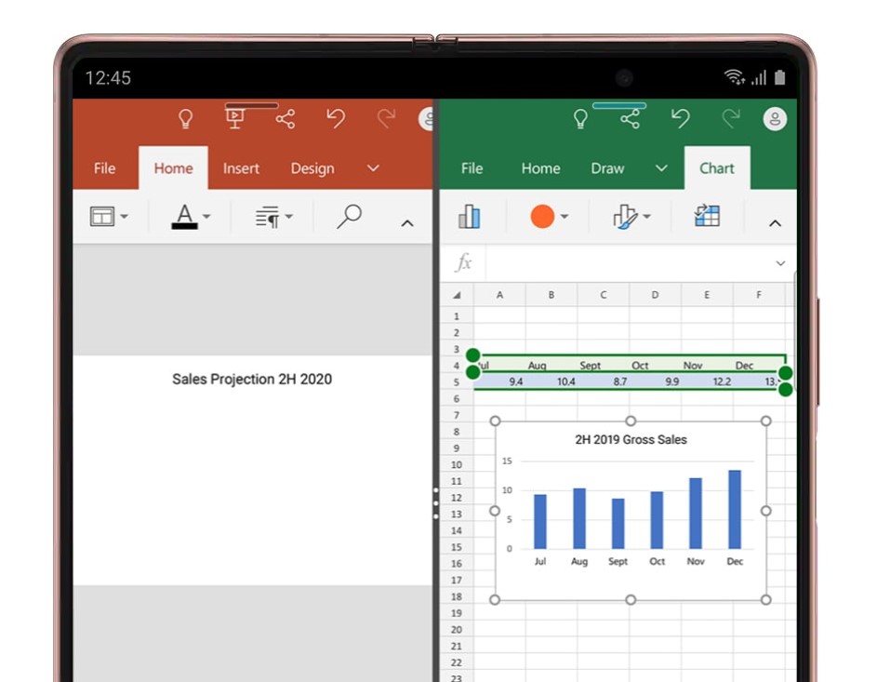Tap the Dec bar in the chart

click(735, 509)
